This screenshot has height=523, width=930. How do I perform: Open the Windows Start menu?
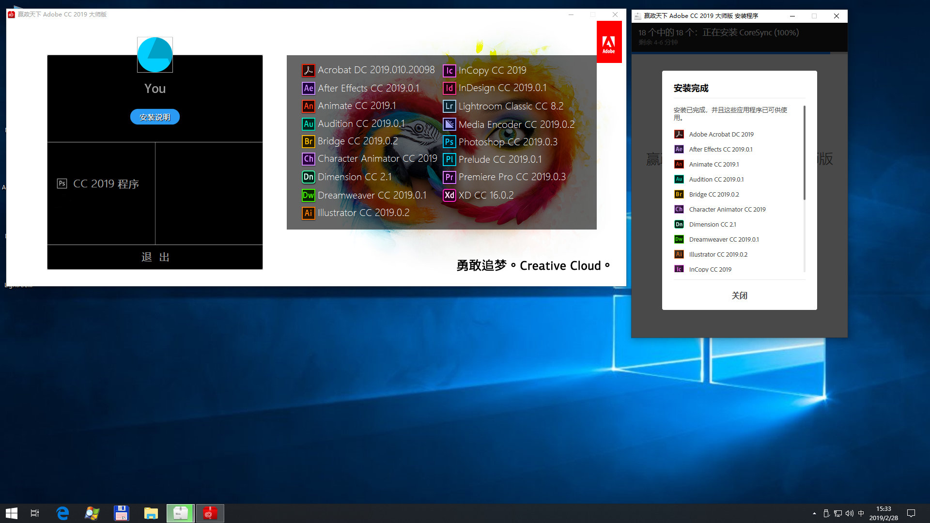pos(12,513)
